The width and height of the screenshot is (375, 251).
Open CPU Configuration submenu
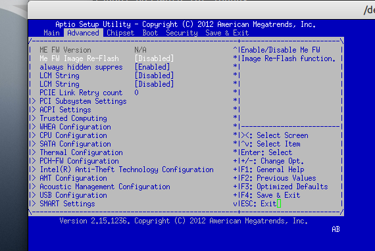click(73, 135)
